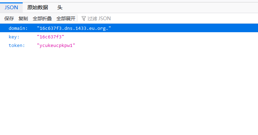
Task: Click the 复制 copy button
Action: [23, 19]
